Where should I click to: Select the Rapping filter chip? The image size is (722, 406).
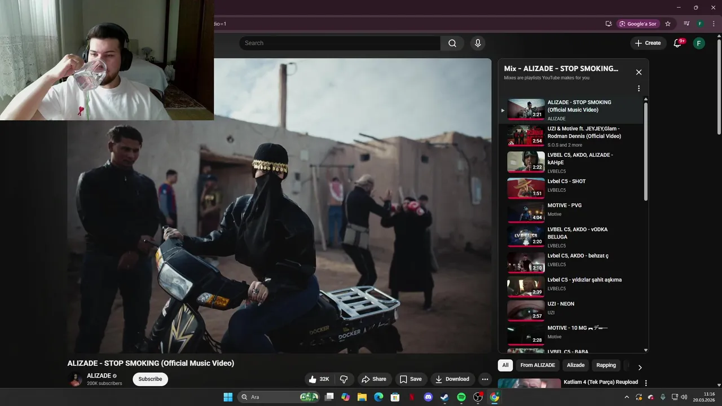click(606, 365)
